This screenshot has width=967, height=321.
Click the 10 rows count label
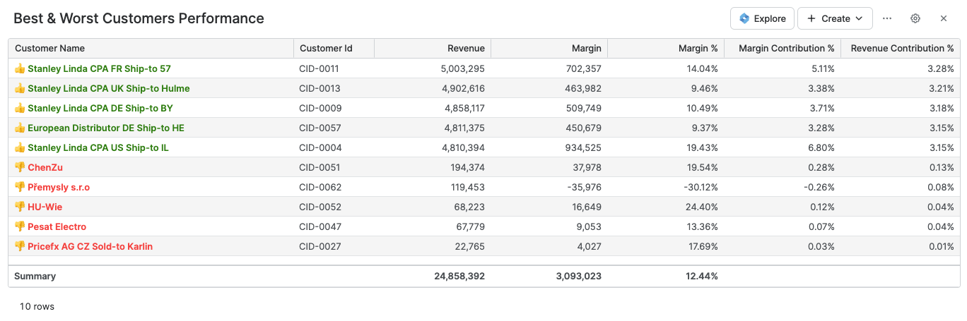(37, 306)
